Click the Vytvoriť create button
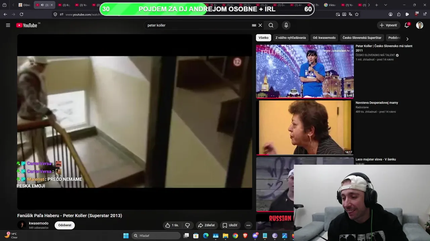Viewport: 430px width, 241px height. click(x=388, y=25)
